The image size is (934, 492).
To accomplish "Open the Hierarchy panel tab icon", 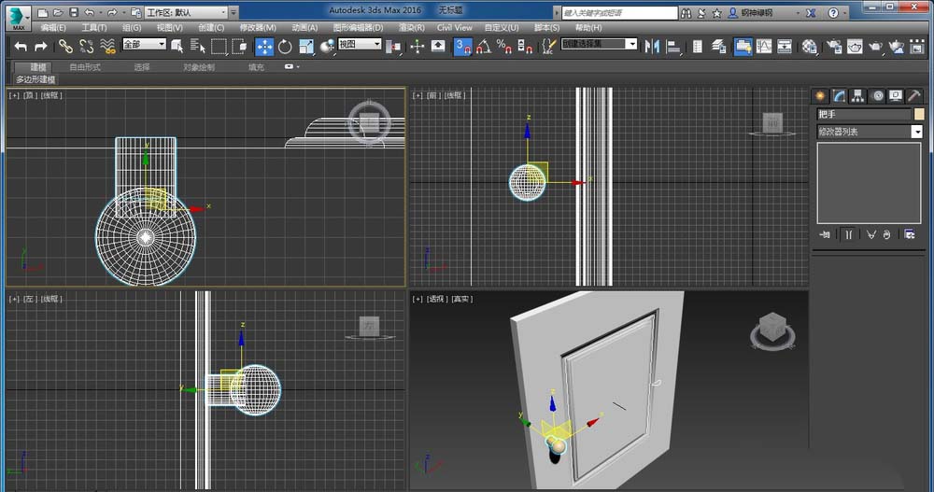I will coord(858,95).
